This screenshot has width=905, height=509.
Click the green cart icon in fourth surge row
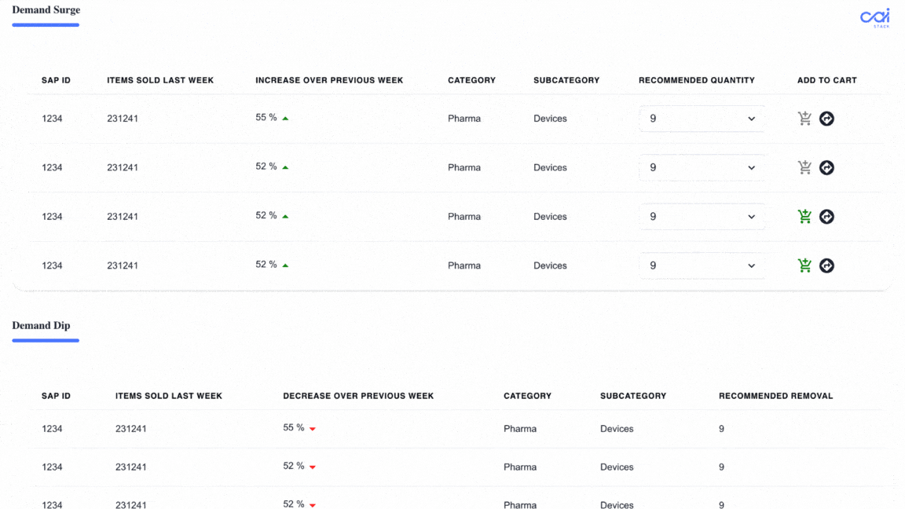pos(804,265)
